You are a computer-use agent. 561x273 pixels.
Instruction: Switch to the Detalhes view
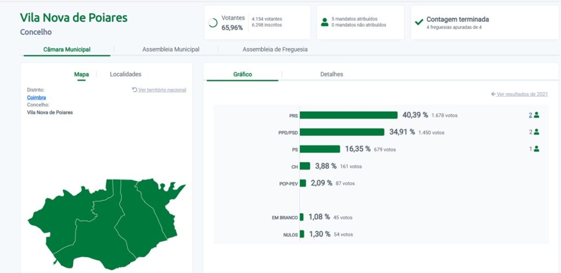pos(331,74)
